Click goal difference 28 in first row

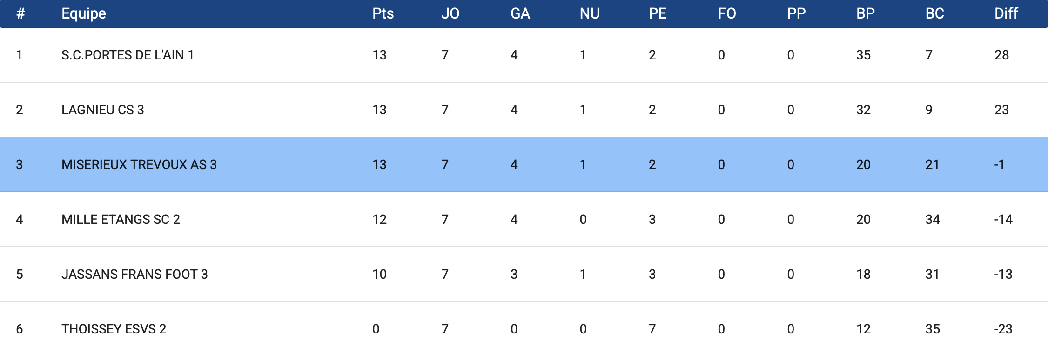click(x=1001, y=55)
